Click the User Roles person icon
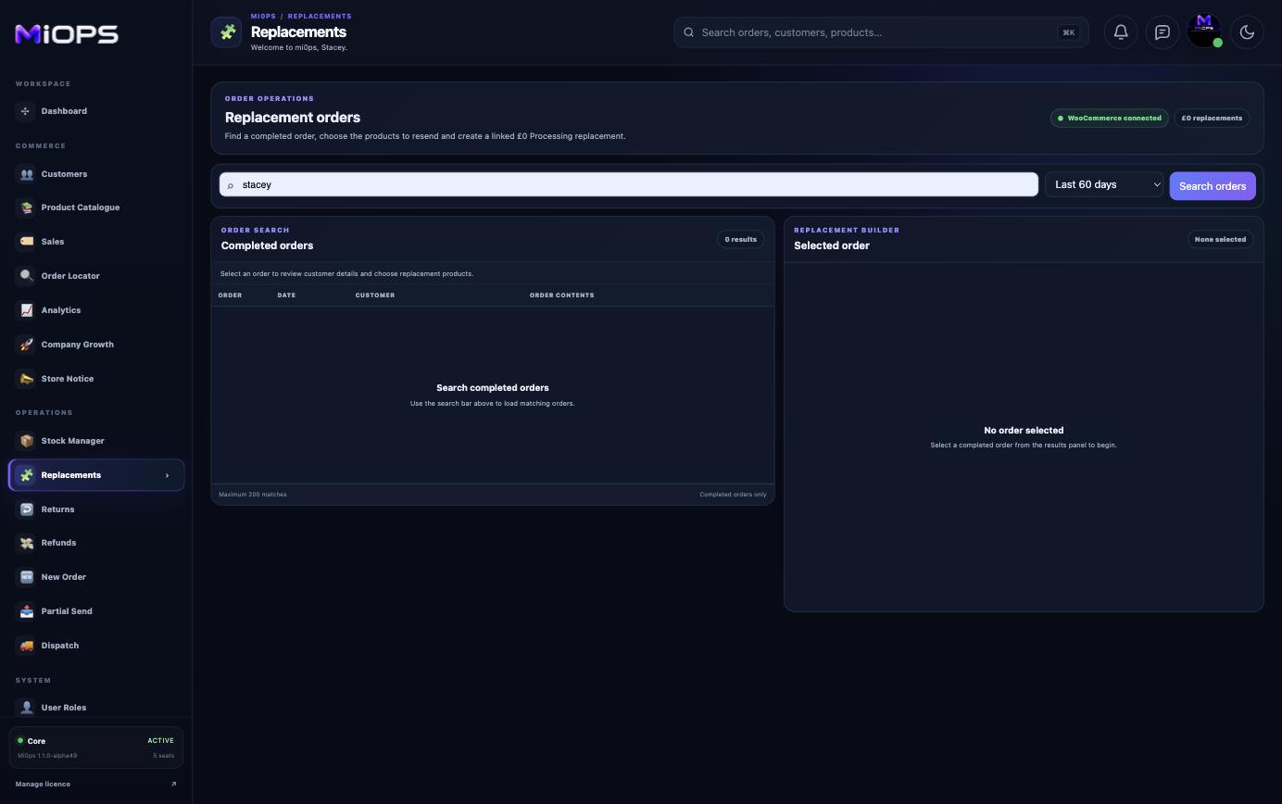 tap(26, 708)
